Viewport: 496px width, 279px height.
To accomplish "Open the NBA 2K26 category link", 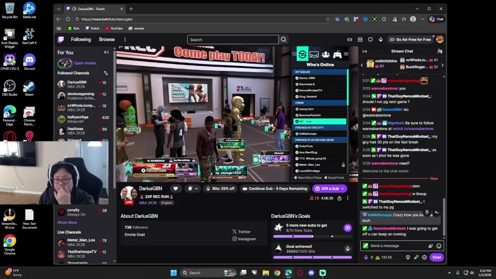I will tap(148, 203).
